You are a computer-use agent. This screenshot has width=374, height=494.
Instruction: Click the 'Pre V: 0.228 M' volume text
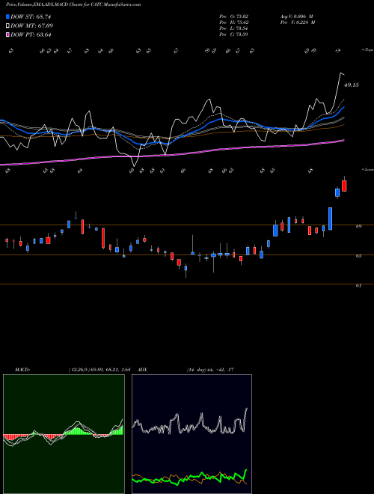click(297, 22)
